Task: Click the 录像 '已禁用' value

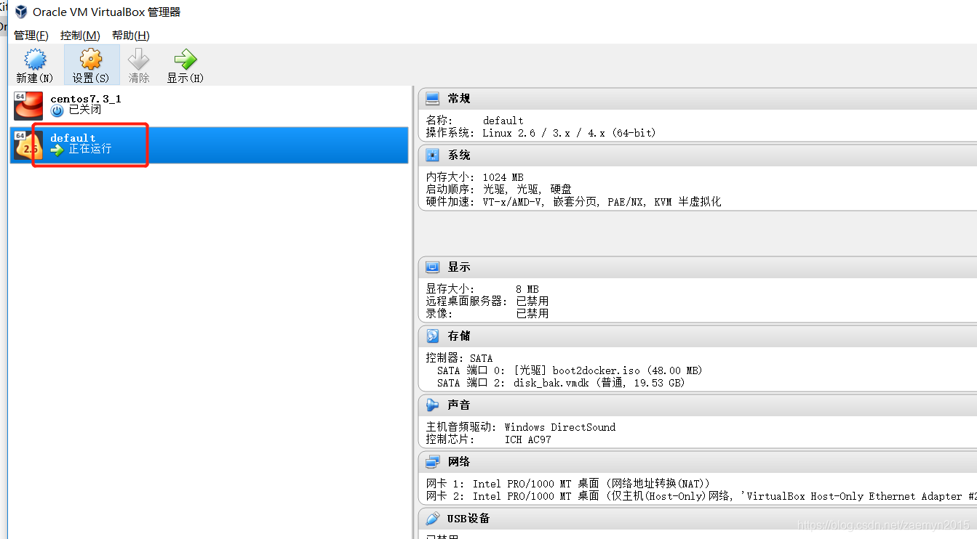Action: click(533, 314)
